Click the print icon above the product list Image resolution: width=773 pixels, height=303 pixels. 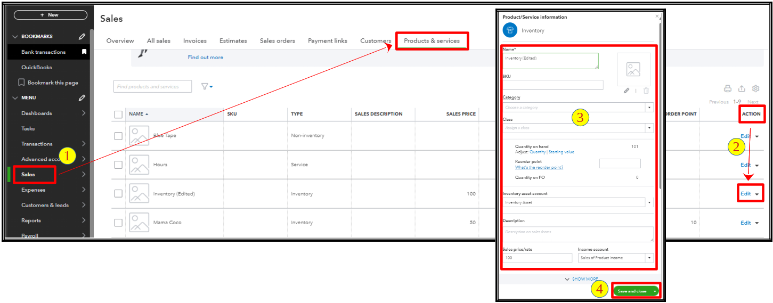click(x=727, y=89)
